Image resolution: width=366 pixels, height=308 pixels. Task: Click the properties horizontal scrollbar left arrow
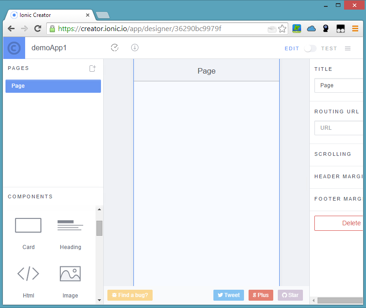[x=313, y=301]
